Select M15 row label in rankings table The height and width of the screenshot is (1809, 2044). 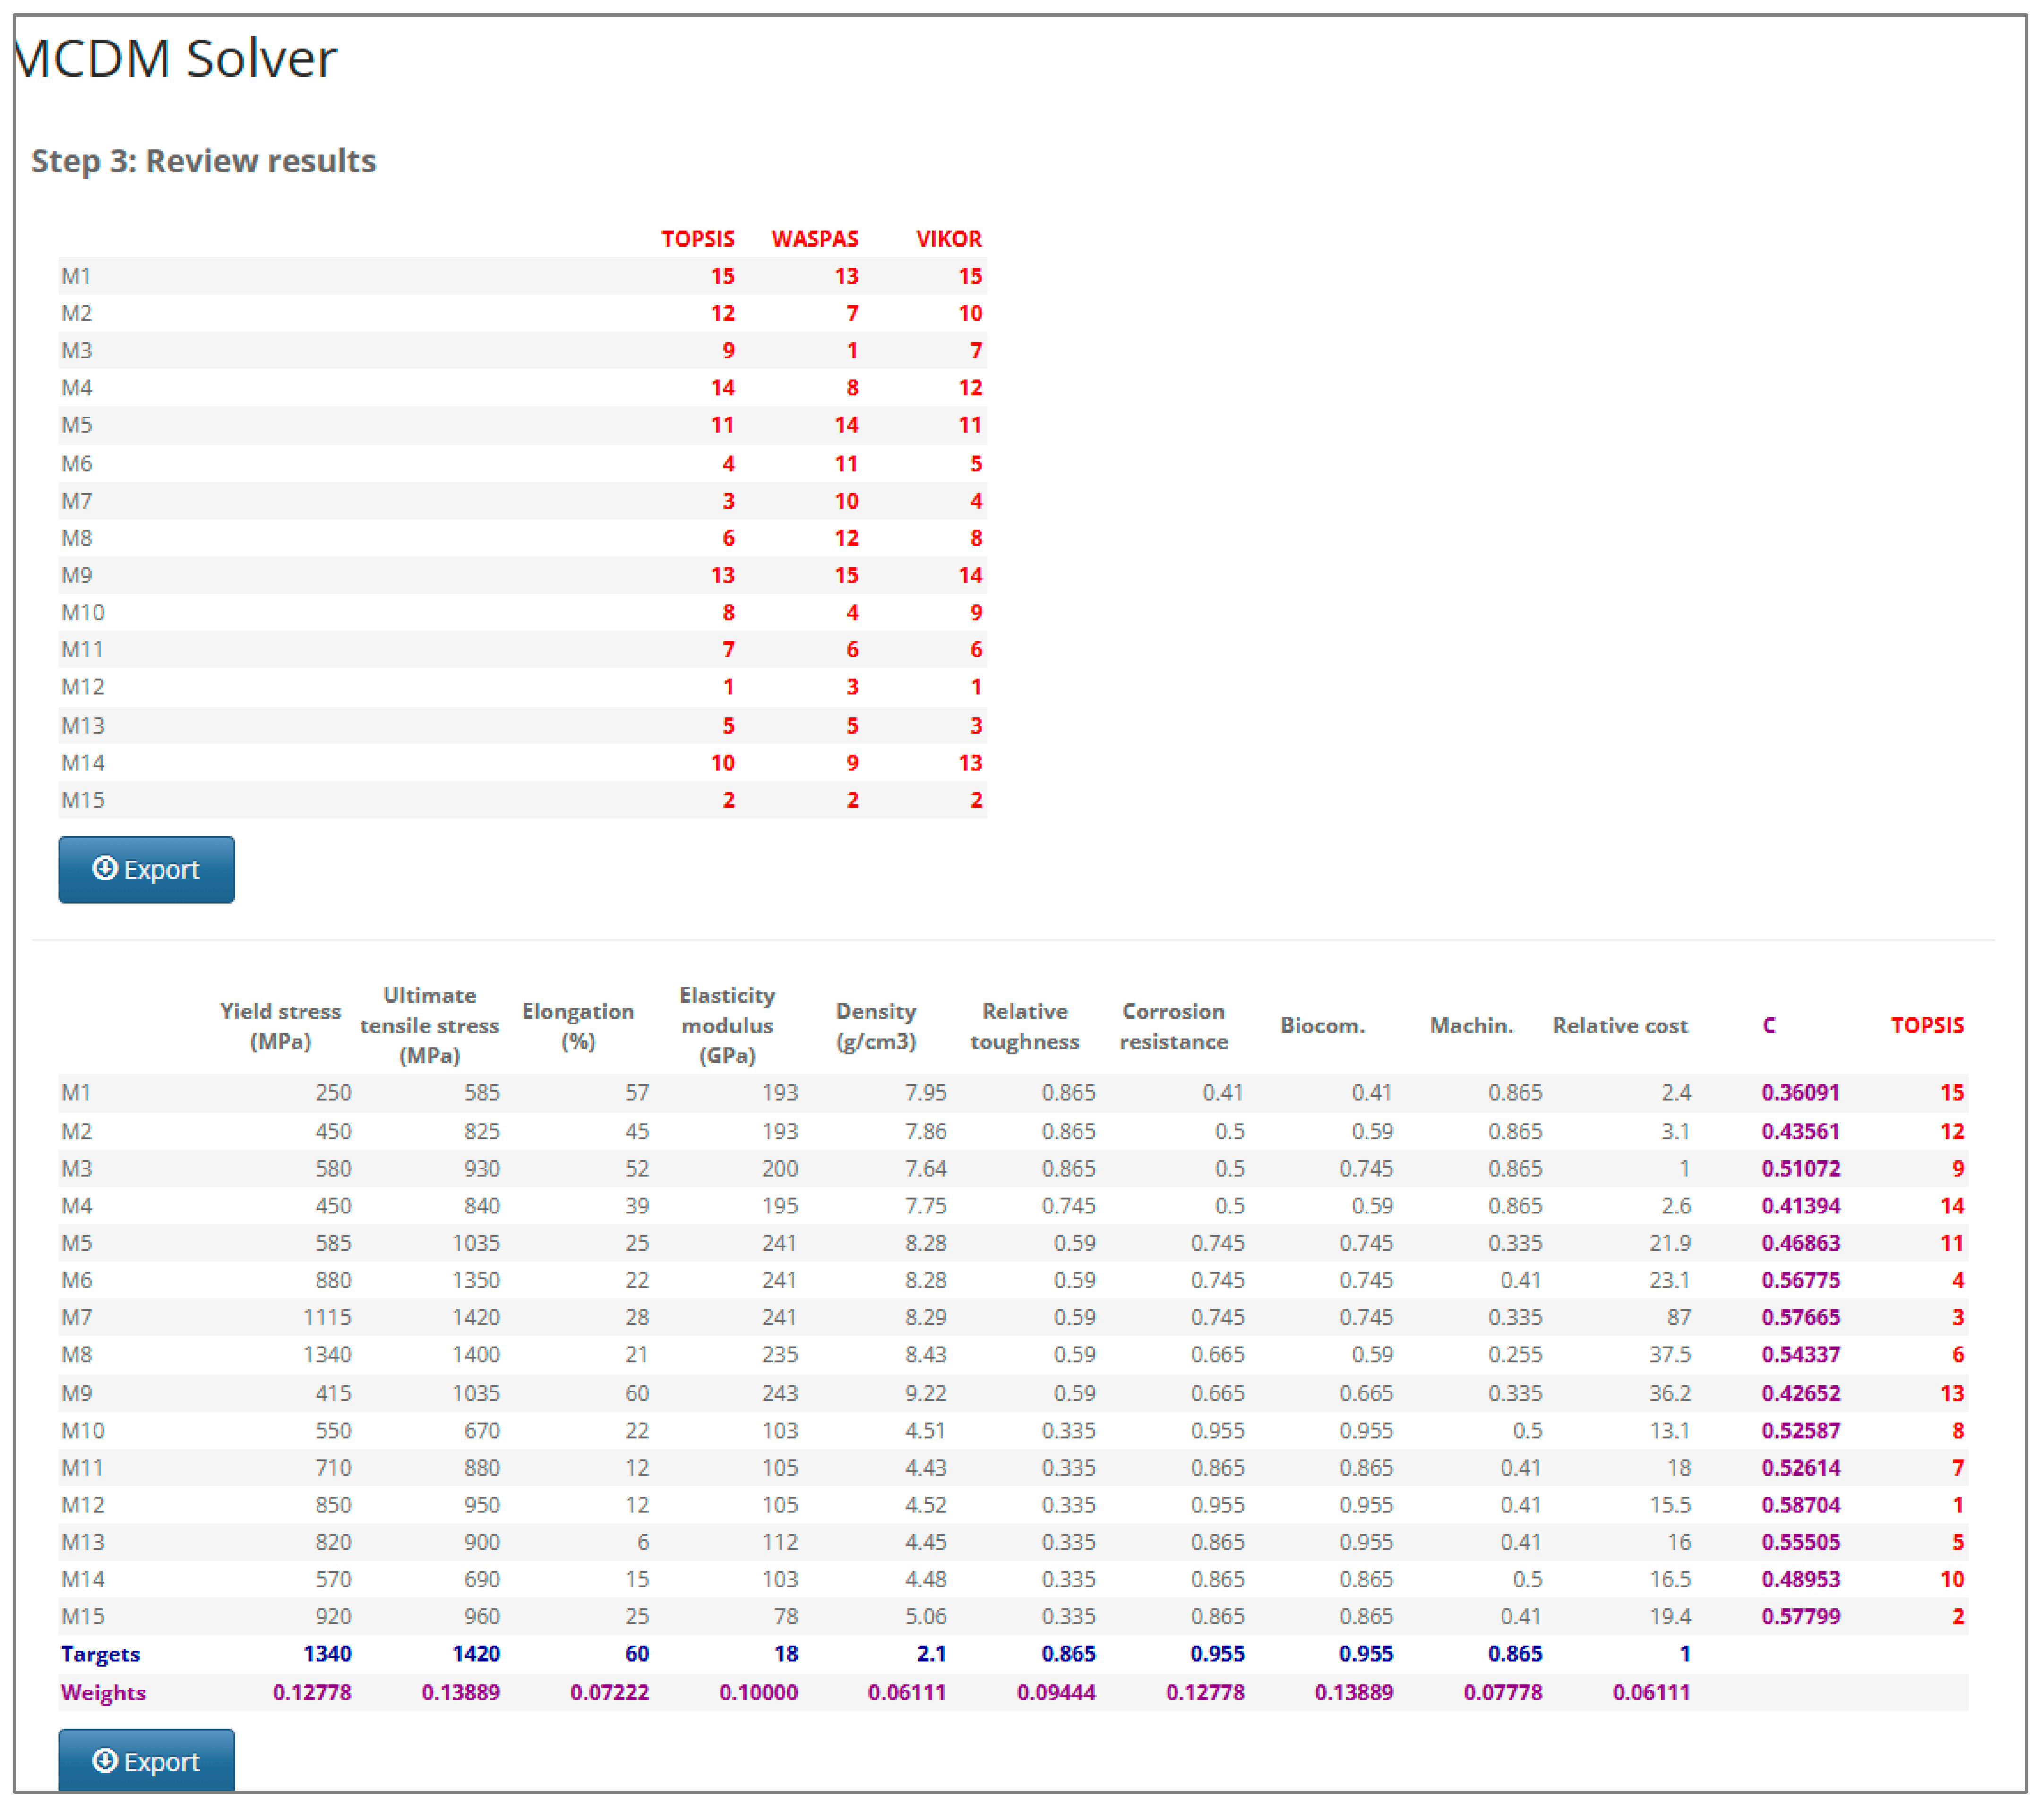click(83, 801)
